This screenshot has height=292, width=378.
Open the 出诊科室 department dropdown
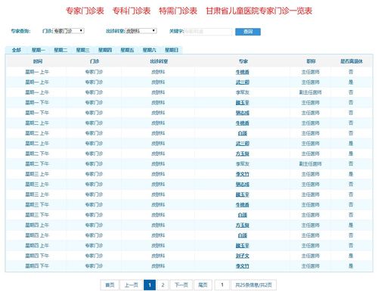point(141,31)
